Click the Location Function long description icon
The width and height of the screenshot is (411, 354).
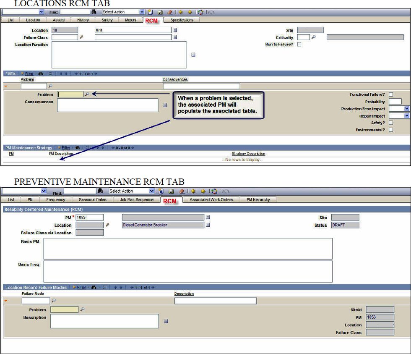tap(193, 55)
